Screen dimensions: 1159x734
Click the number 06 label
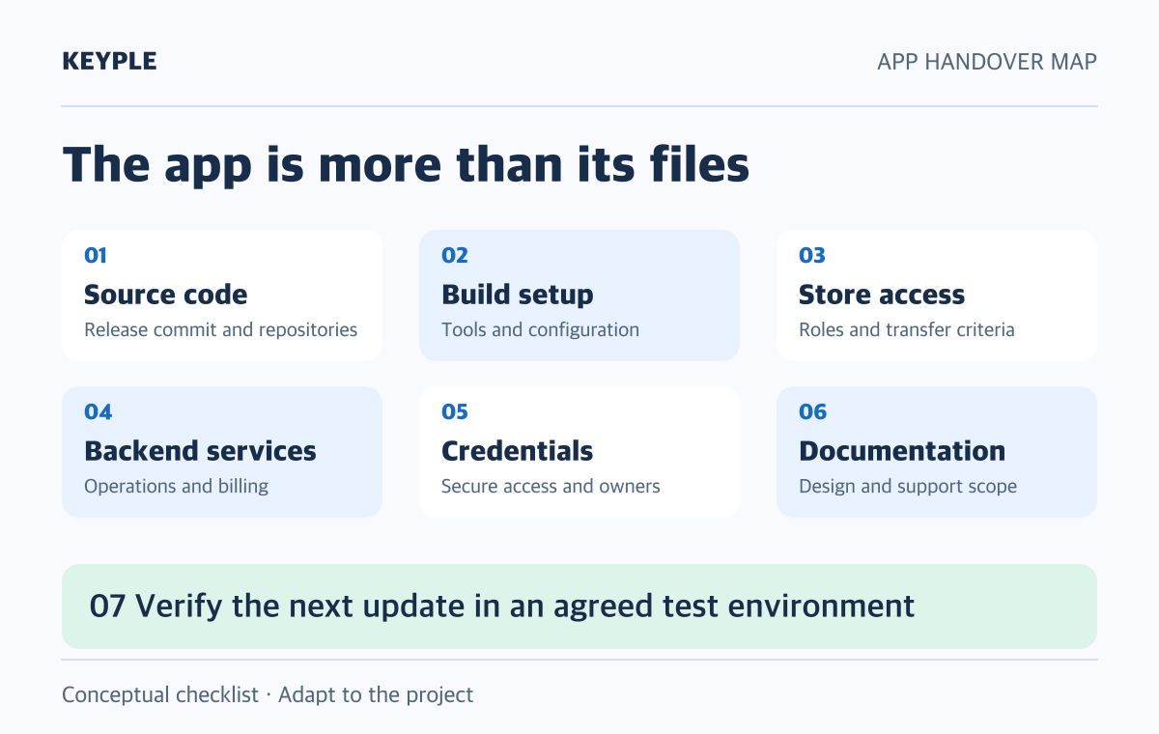click(812, 411)
